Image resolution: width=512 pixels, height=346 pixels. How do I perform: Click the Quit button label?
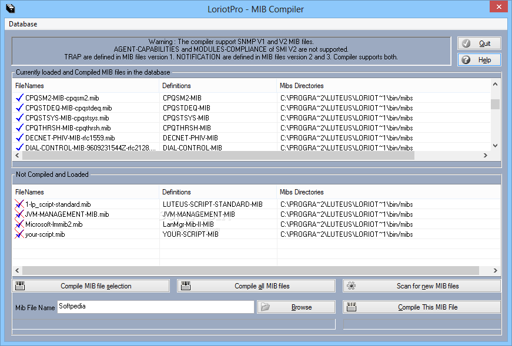[x=484, y=43]
